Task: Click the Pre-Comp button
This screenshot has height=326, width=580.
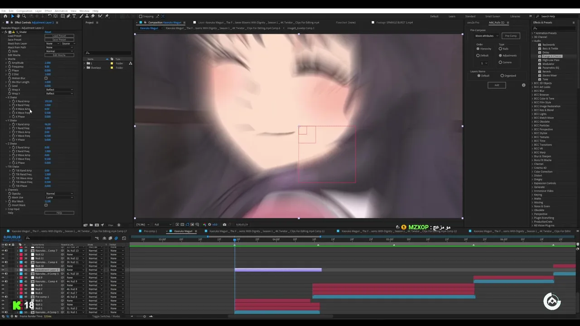Action: (x=511, y=36)
